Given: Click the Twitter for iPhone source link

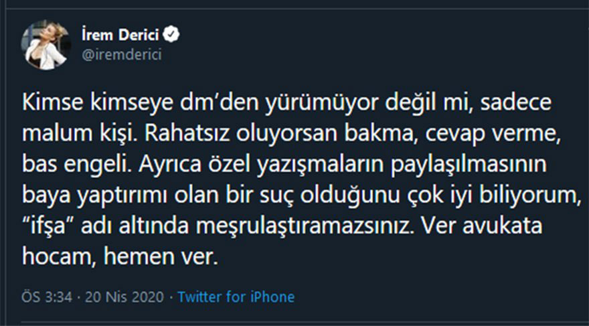Looking at the screenshot, I should [237, 297].
